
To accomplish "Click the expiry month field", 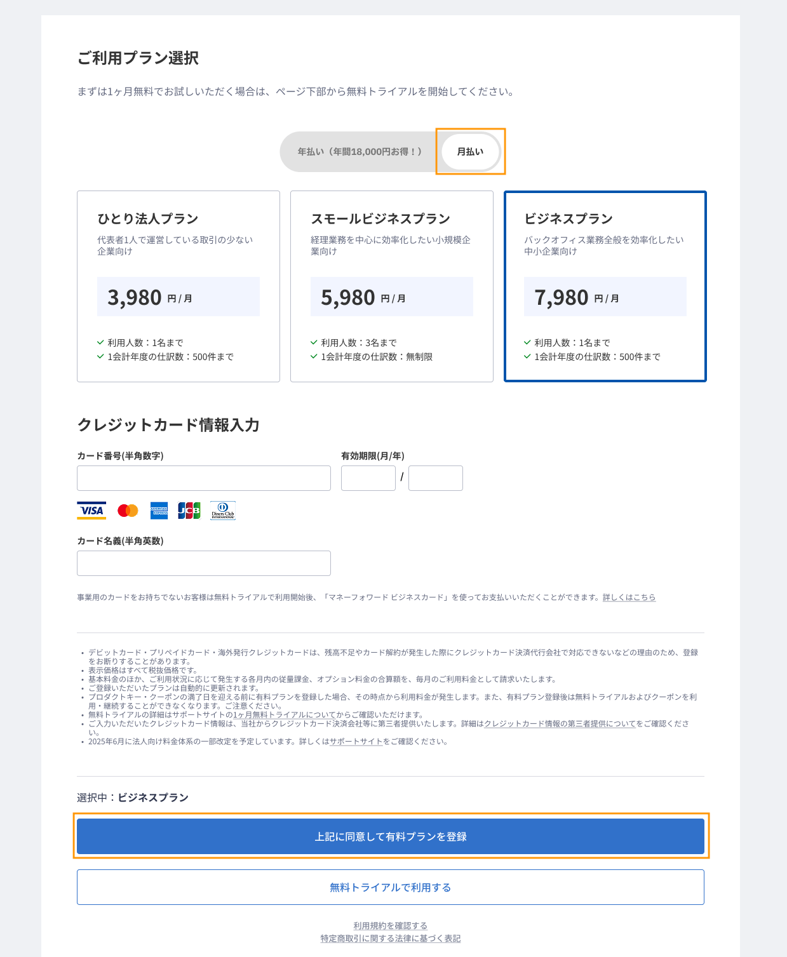I will [368, 478].
